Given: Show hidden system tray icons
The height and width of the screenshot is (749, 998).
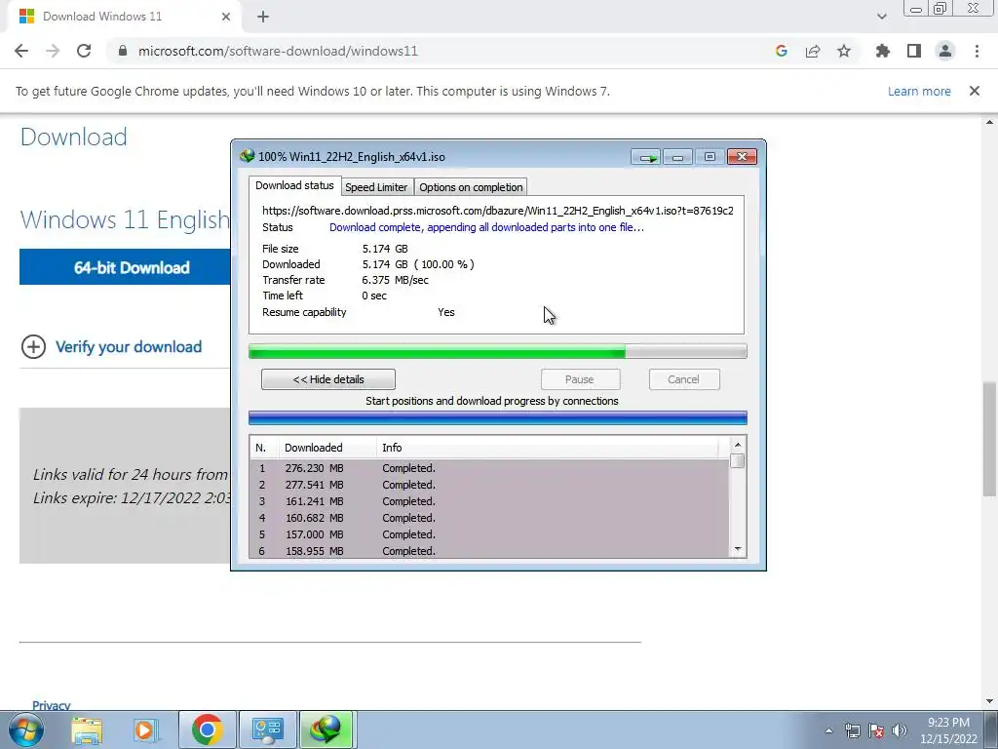Looking at the screenshot, I should (828, 731).
